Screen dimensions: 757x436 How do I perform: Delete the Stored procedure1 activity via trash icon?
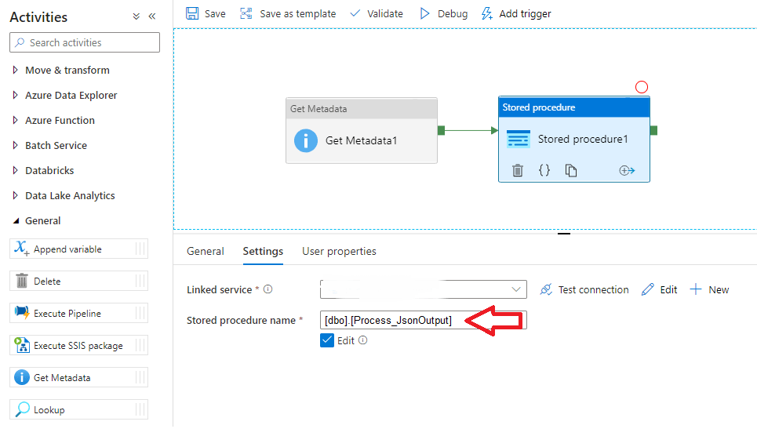pyautogui.click(x=518, y=170)
